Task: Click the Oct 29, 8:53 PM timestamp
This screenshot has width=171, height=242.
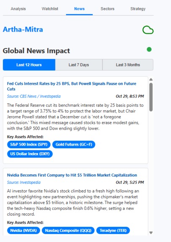Action: (x=130, y=96)
